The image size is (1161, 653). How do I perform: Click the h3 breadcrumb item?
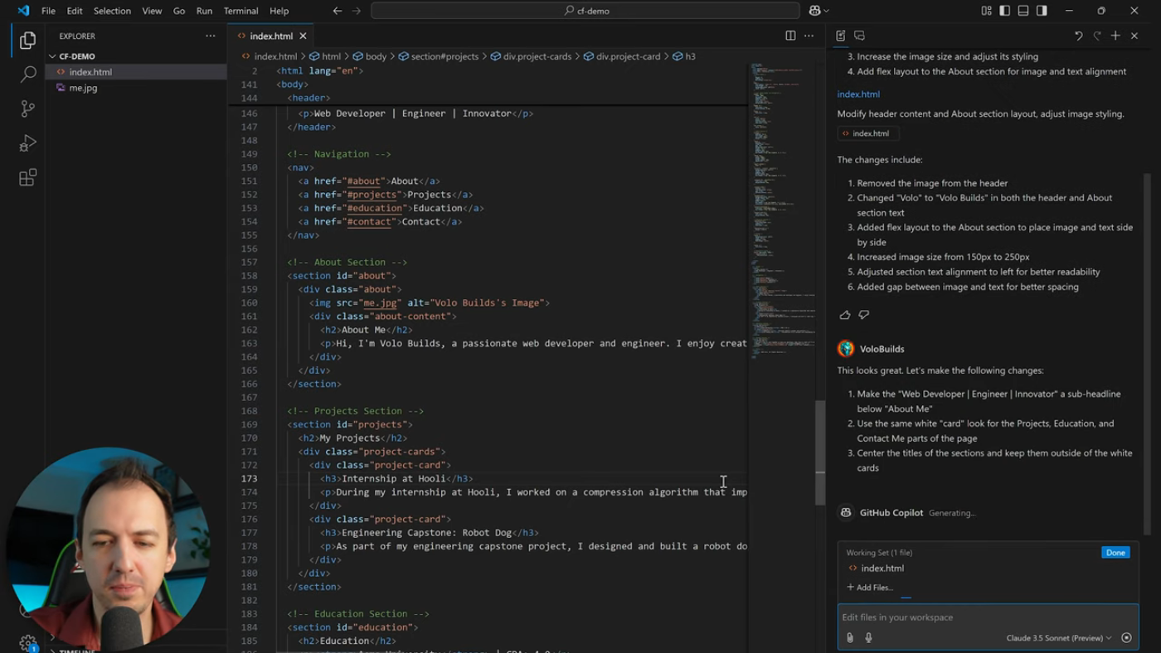click(684, 56)
